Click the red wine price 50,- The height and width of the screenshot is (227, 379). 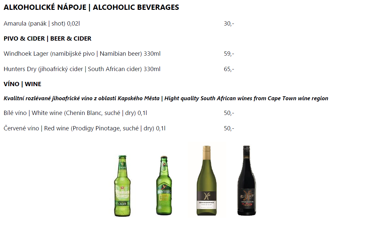coord(229,128)
